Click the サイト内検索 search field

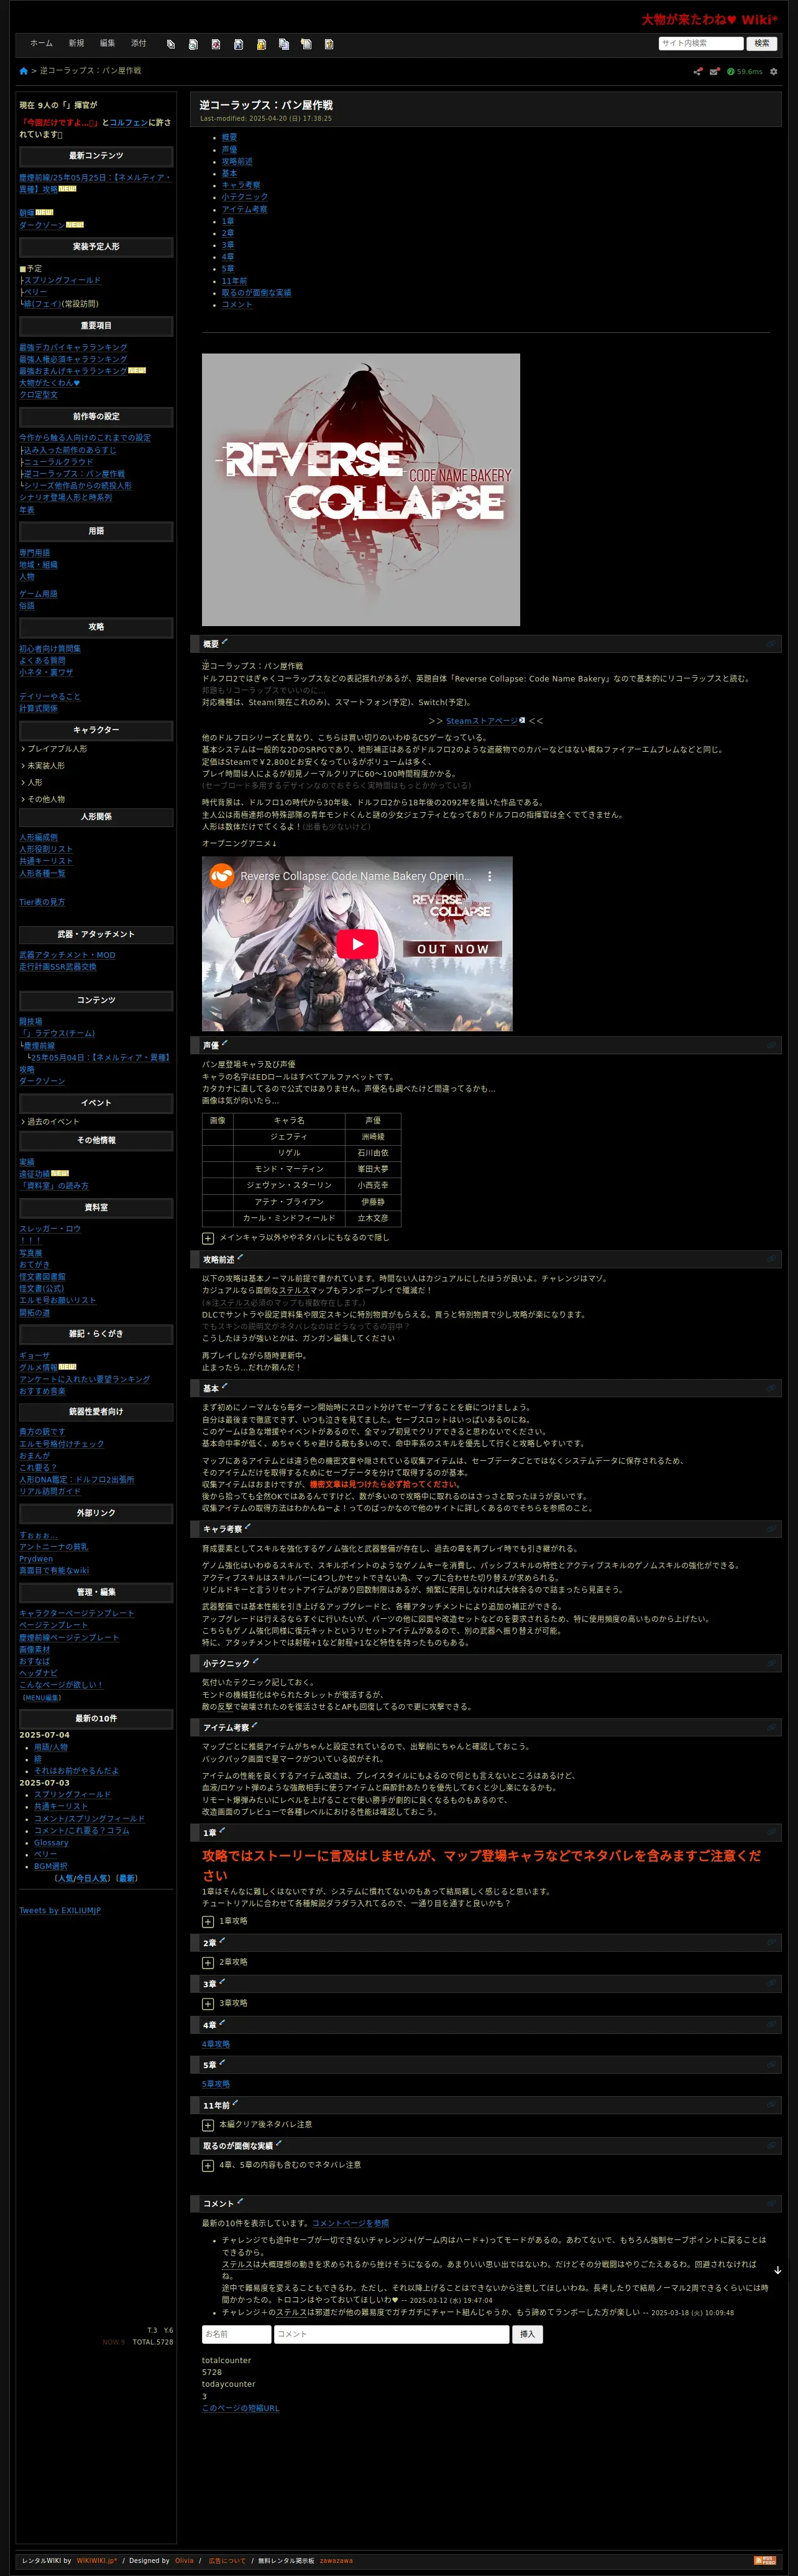[x=701, y=43]
